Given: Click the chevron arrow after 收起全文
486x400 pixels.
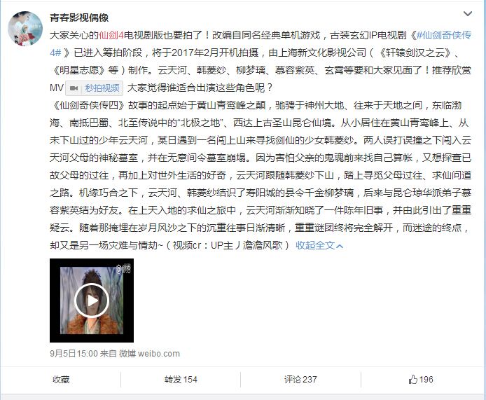Looking at the screenshot, I should pyautogui.click(x=340, y=246).
